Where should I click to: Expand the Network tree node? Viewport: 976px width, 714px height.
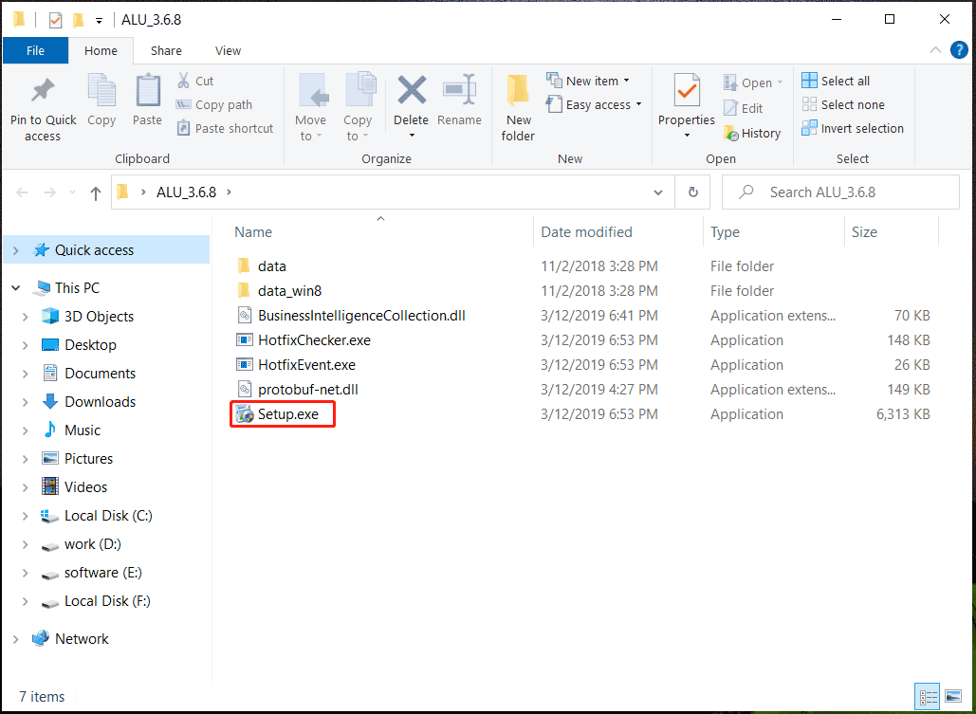pyautogui.click(x=16, y=639)
